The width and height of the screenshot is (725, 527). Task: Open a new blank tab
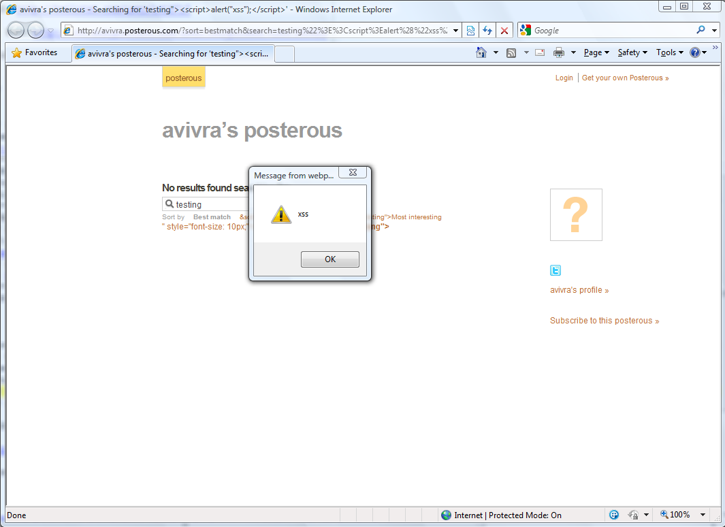tap(285, 54)
